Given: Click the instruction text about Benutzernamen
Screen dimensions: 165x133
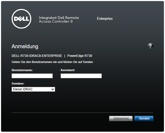Looking at the screenshot, I should (53, 62).
